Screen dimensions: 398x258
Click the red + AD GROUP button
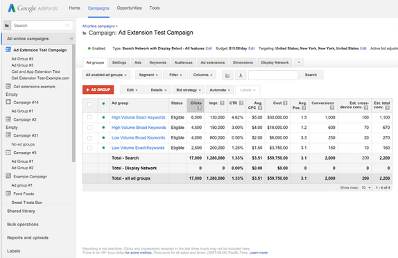pyautogui.click(x=98, y=89)
